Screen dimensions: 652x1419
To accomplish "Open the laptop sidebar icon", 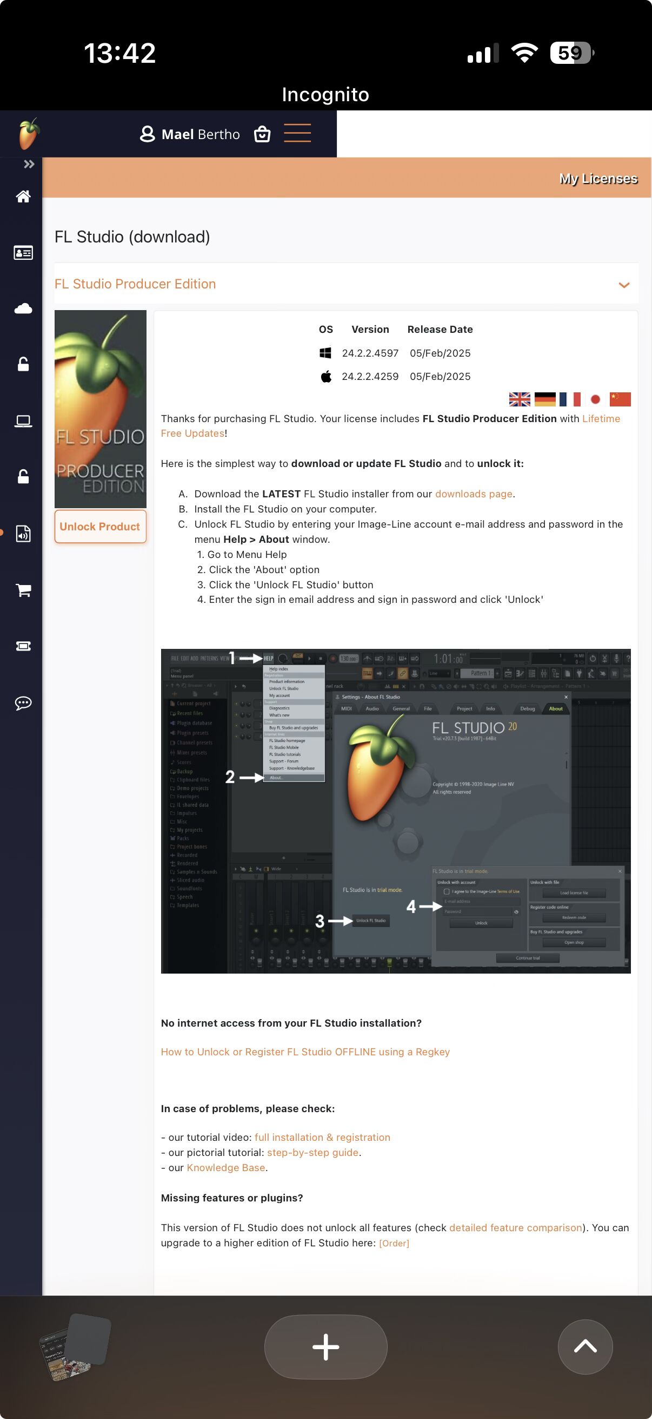I will pos(23,421).
